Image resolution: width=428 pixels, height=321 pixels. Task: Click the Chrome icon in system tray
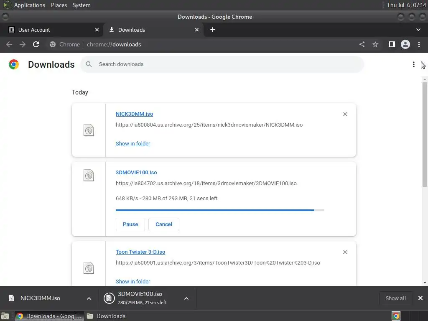pyautogui.click(x=396, y=316)
